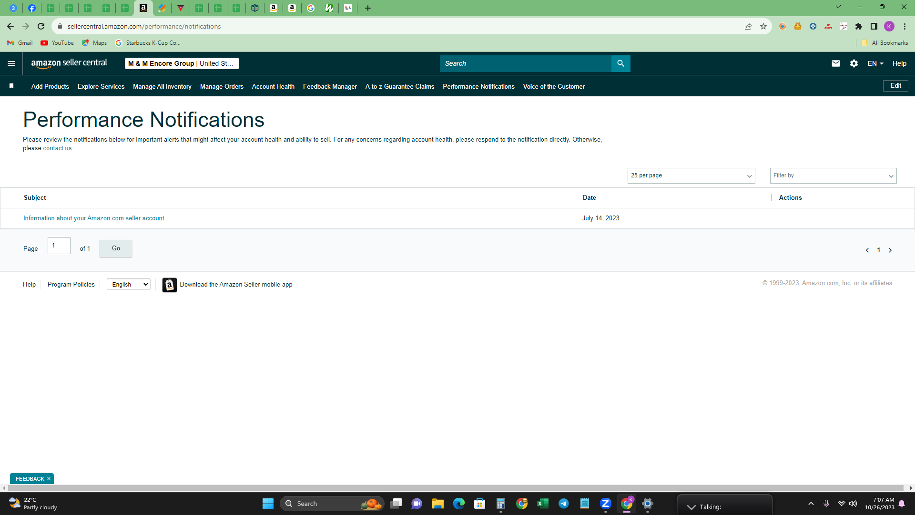Click the Go button for pagination

[116, 248]
